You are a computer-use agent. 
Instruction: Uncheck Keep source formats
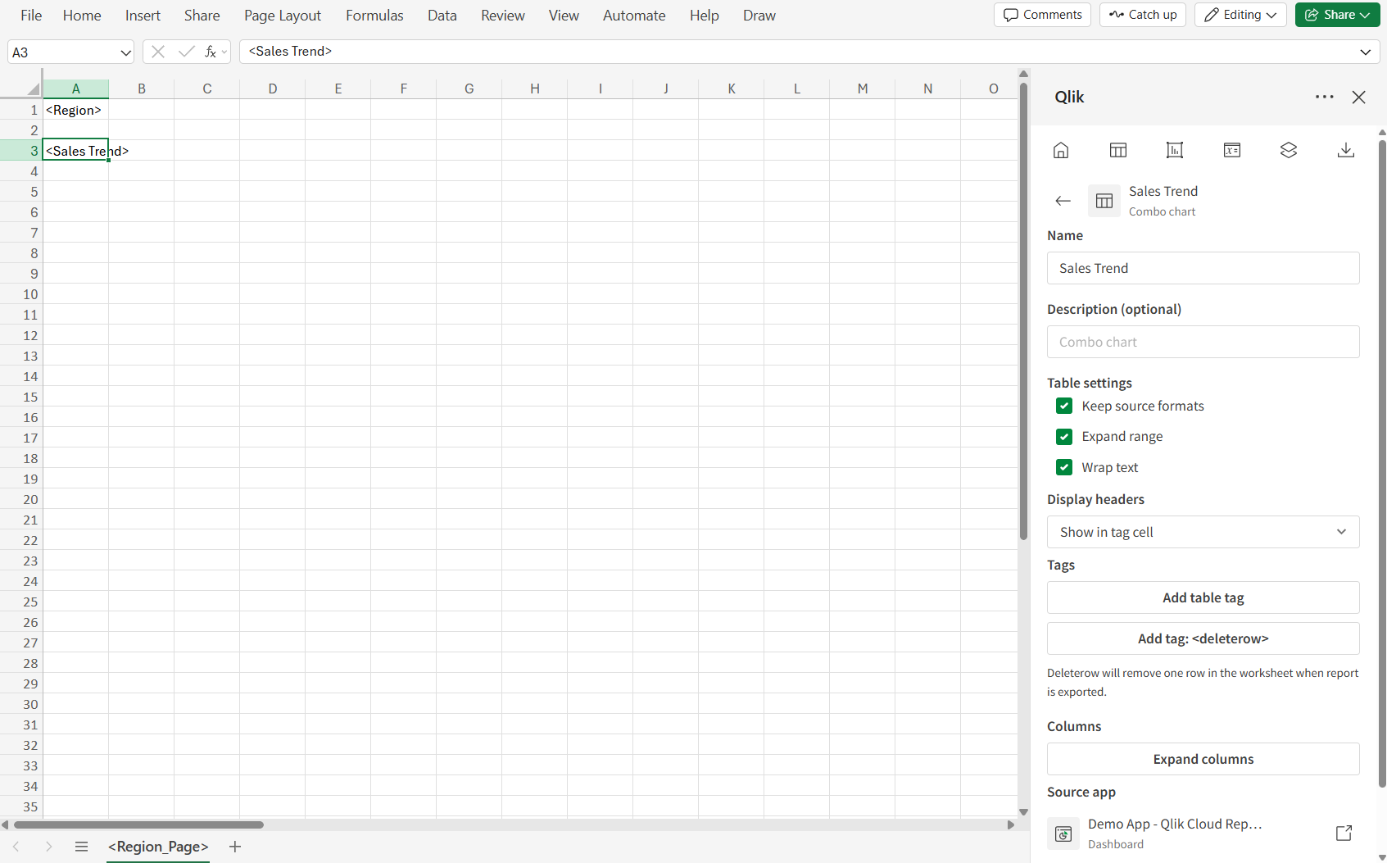coord(1064,406)
